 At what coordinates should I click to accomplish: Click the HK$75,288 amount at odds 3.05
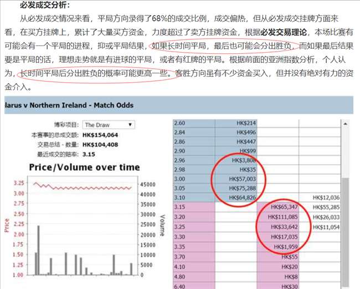coord(236,189)
